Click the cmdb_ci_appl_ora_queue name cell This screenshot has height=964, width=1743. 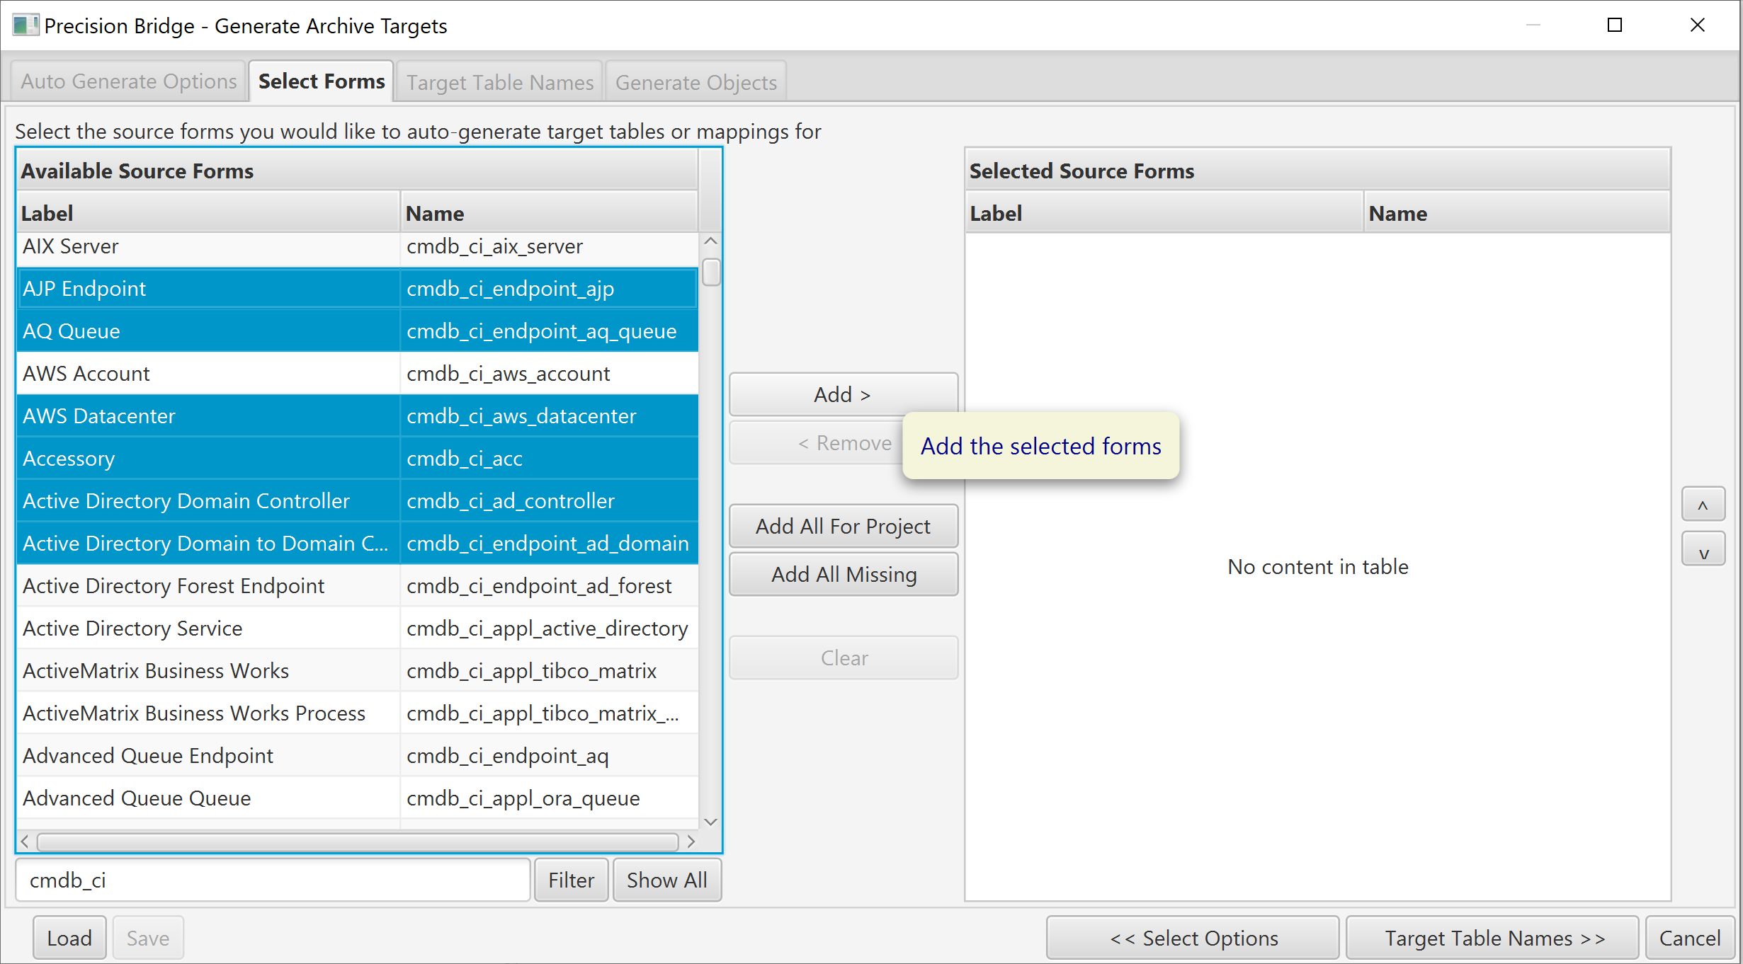pos(550,798)
